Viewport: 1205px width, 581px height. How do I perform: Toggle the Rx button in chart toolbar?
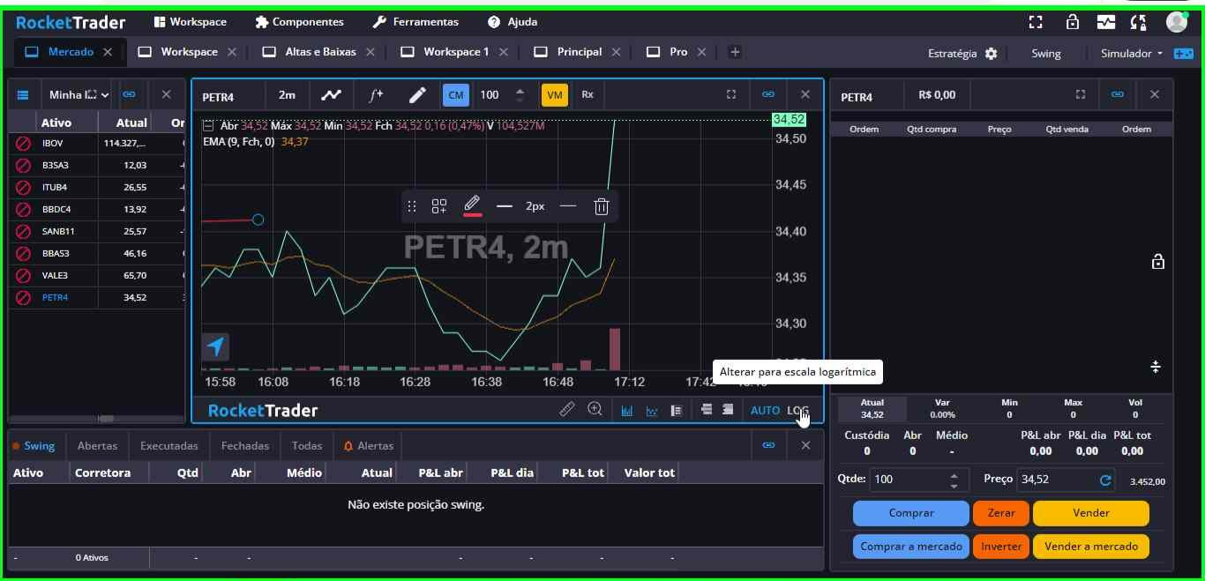[588, 94]
